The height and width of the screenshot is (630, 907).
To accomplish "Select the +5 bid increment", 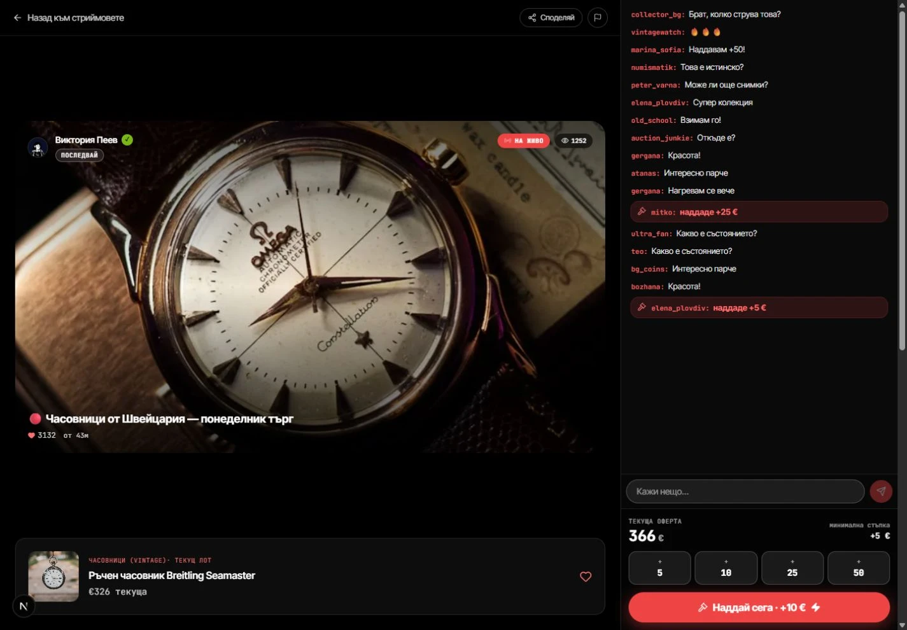I will click(659, 568).
